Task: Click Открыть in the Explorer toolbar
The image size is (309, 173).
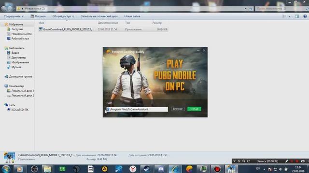Action: 38,16
